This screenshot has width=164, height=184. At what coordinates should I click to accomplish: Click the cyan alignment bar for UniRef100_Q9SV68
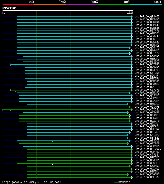click(74, 17)
